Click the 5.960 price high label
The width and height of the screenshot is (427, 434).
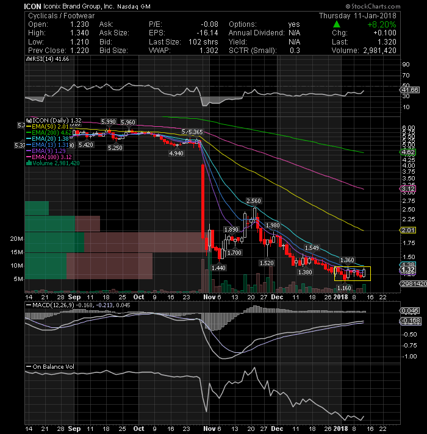[128, 122]
